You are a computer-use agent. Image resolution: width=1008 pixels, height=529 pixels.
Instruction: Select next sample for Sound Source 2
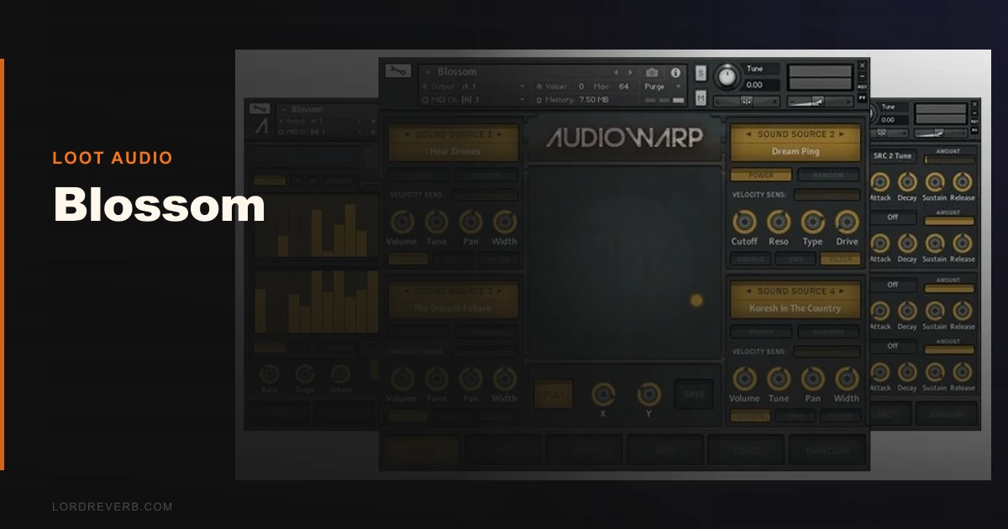click(x=843, y=134)
